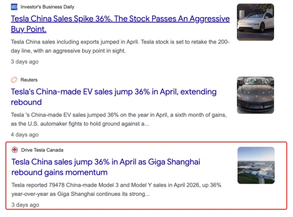Click the 'Buy Point.' underlined headline line
The width and height of the screenshot is (293, 217).
(29, 29)
